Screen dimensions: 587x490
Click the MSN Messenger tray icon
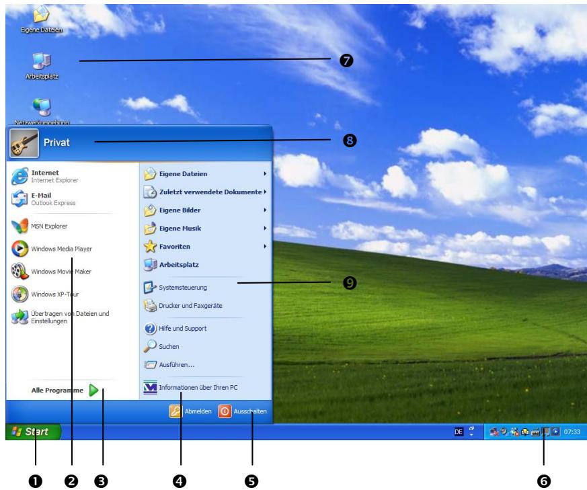[x=514, y=432]
